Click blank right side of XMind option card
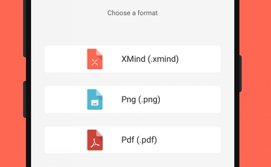The image size is (271, 167). click(200, 59)
